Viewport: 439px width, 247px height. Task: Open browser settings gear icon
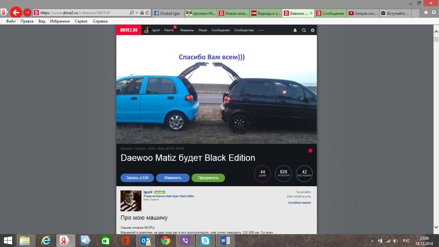point(434,12)
